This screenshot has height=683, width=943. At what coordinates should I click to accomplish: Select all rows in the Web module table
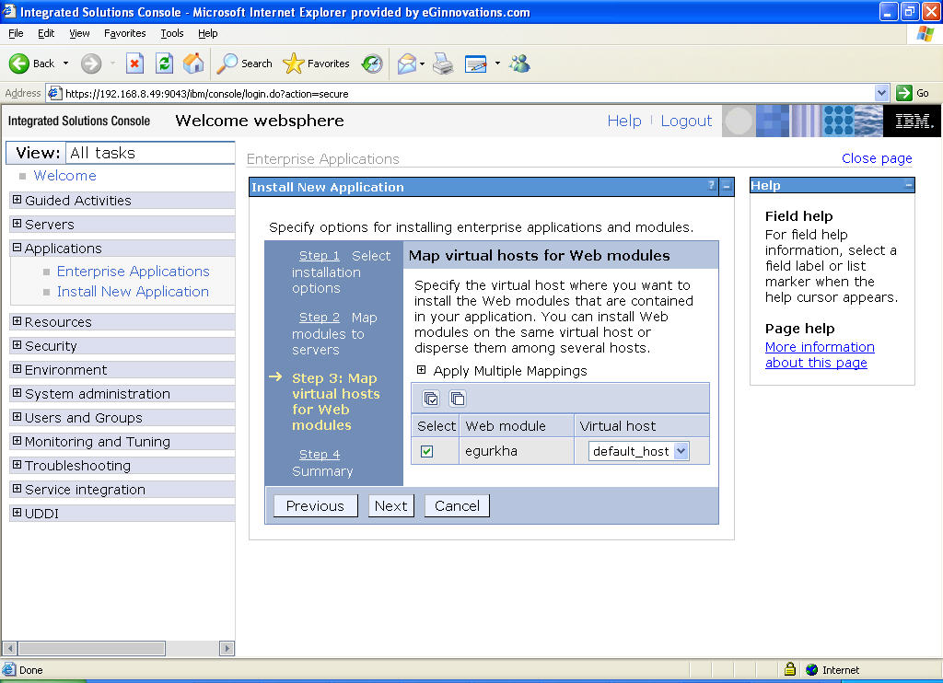(430, 398)
